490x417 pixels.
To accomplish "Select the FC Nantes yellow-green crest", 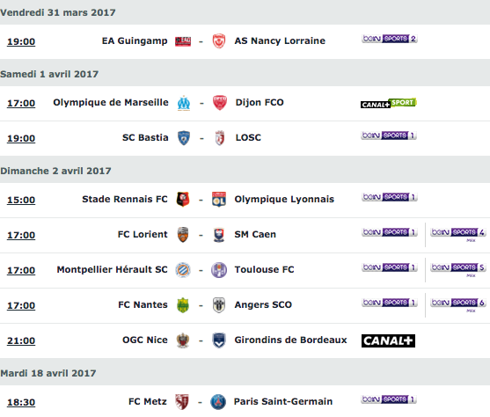I will click(x=183, y=305).
